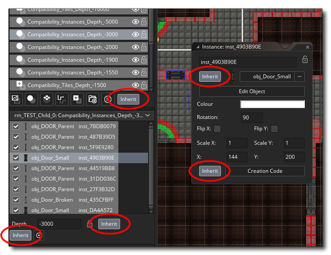
Task: Click the create background layer icon
Action: pyautogui.click(x=16, y=99)
